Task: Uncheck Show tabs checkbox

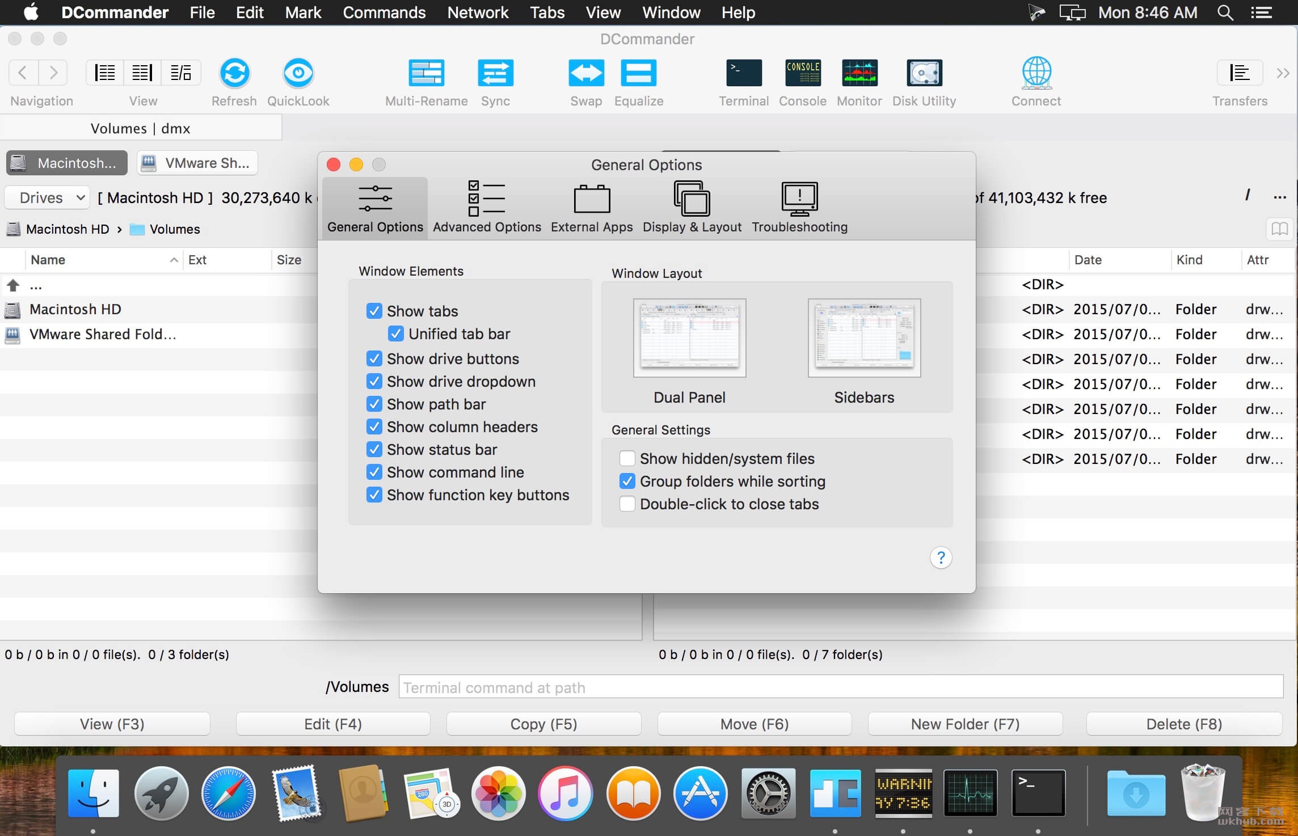Action: coord(374,311)
